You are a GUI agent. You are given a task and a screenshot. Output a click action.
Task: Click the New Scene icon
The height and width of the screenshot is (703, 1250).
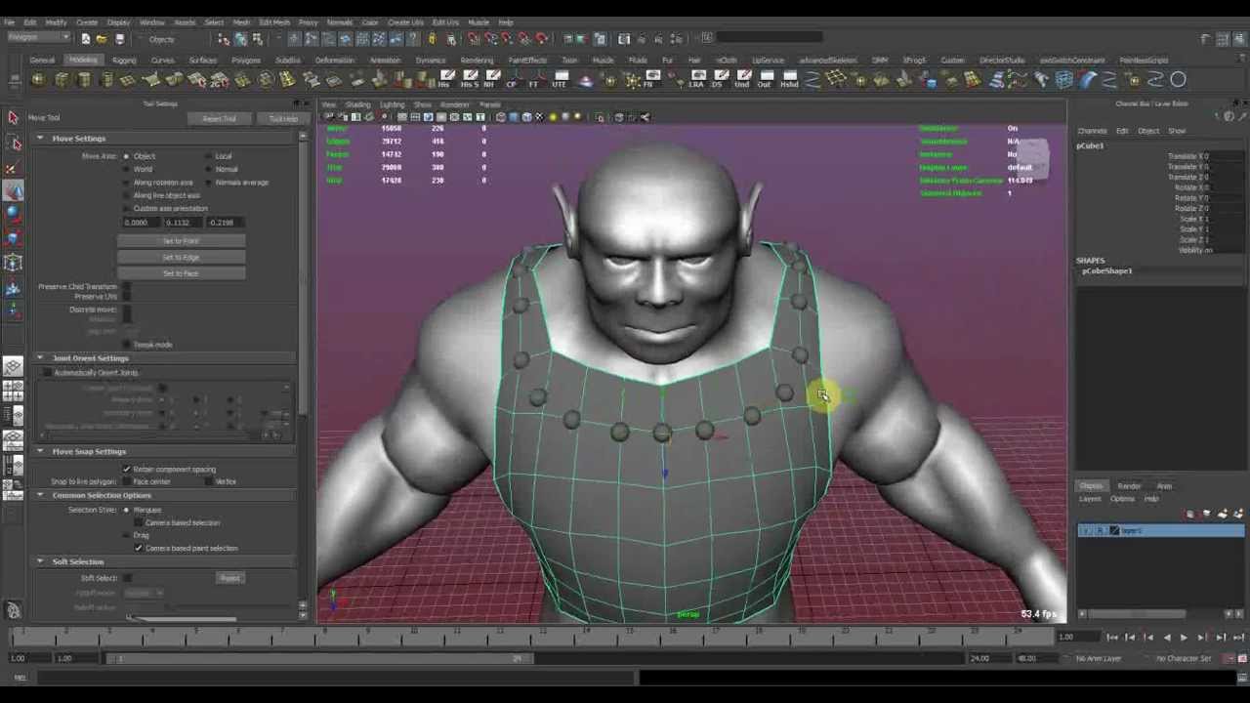pyautogui.click(x=85, y=38)
